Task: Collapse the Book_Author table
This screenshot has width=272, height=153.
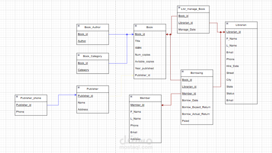Action: 78,26
